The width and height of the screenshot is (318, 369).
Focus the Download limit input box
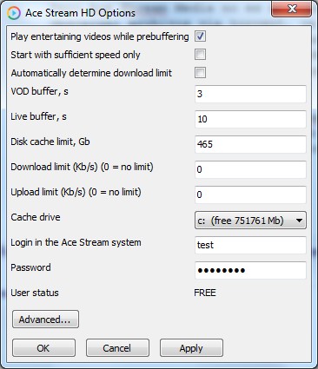click(250, 169)
